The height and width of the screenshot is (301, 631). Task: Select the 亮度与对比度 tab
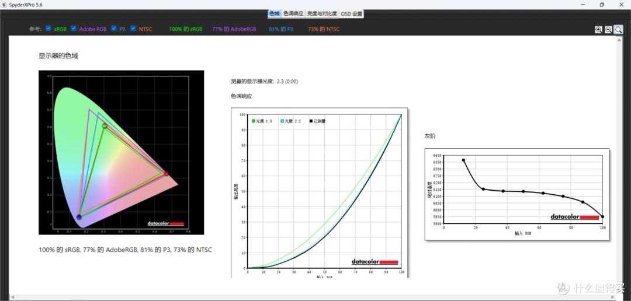click(x=322, y=13)
